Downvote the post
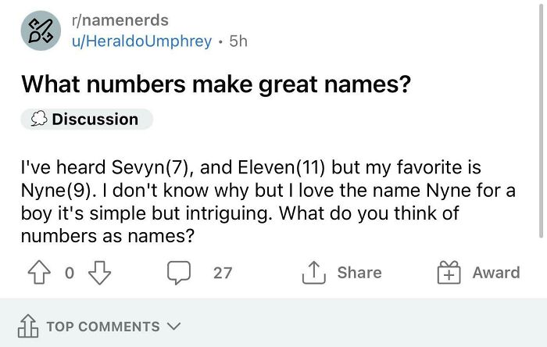Image resolution: width=547 pixels, height=347 pixels. (x=98, y=273)
